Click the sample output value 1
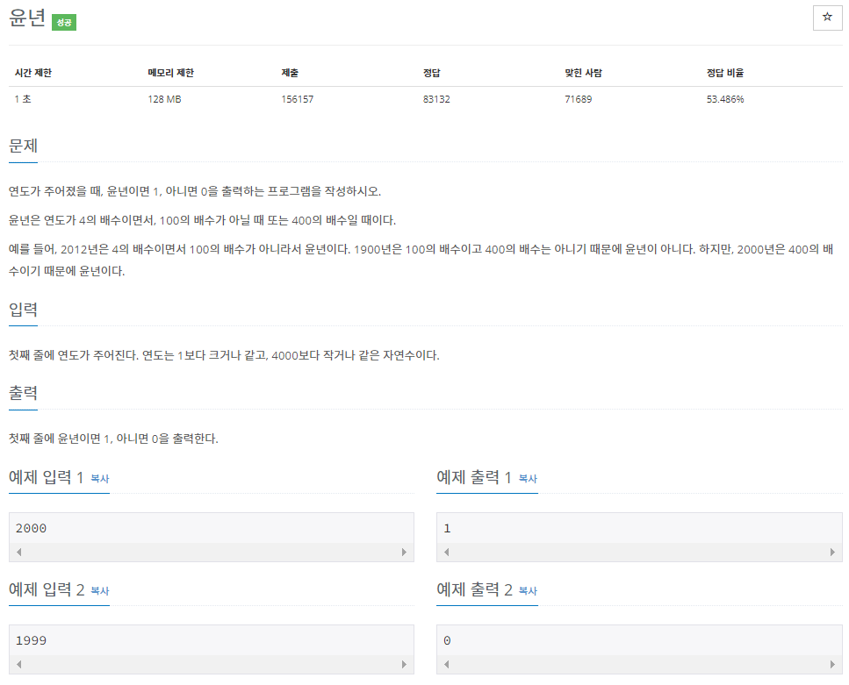The width and height of the screenshot is (849, 685). (447, 528)
